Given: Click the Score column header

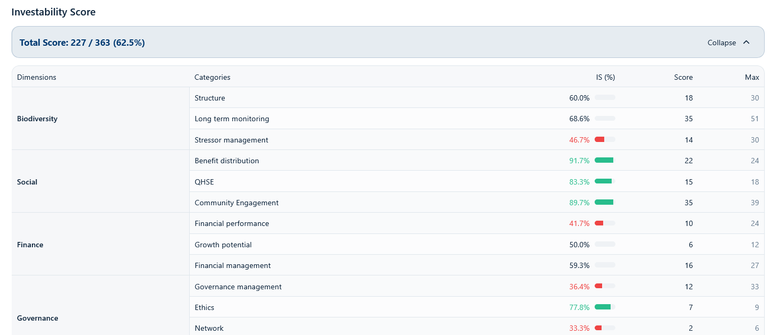Looking at the screenshot, I should click(683, 77).
